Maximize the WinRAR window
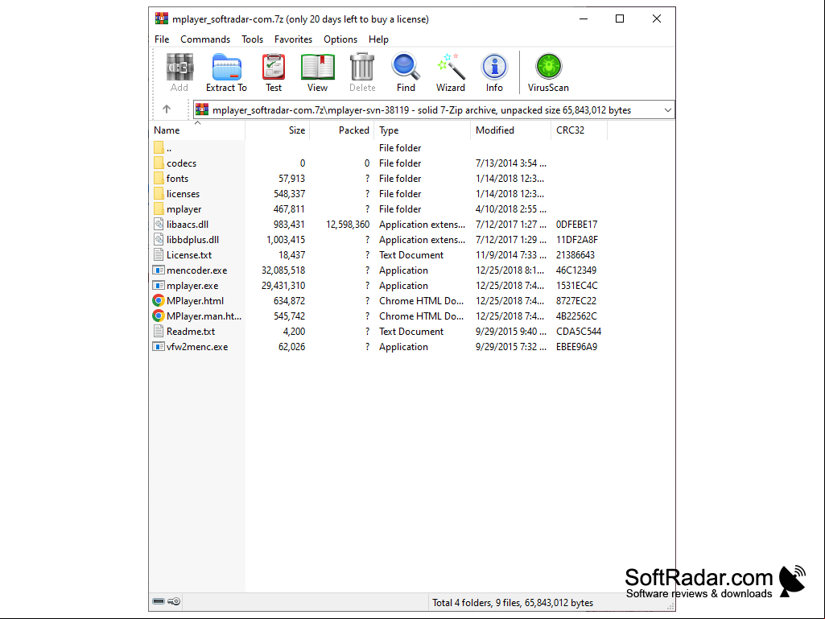 coord(620,19)
